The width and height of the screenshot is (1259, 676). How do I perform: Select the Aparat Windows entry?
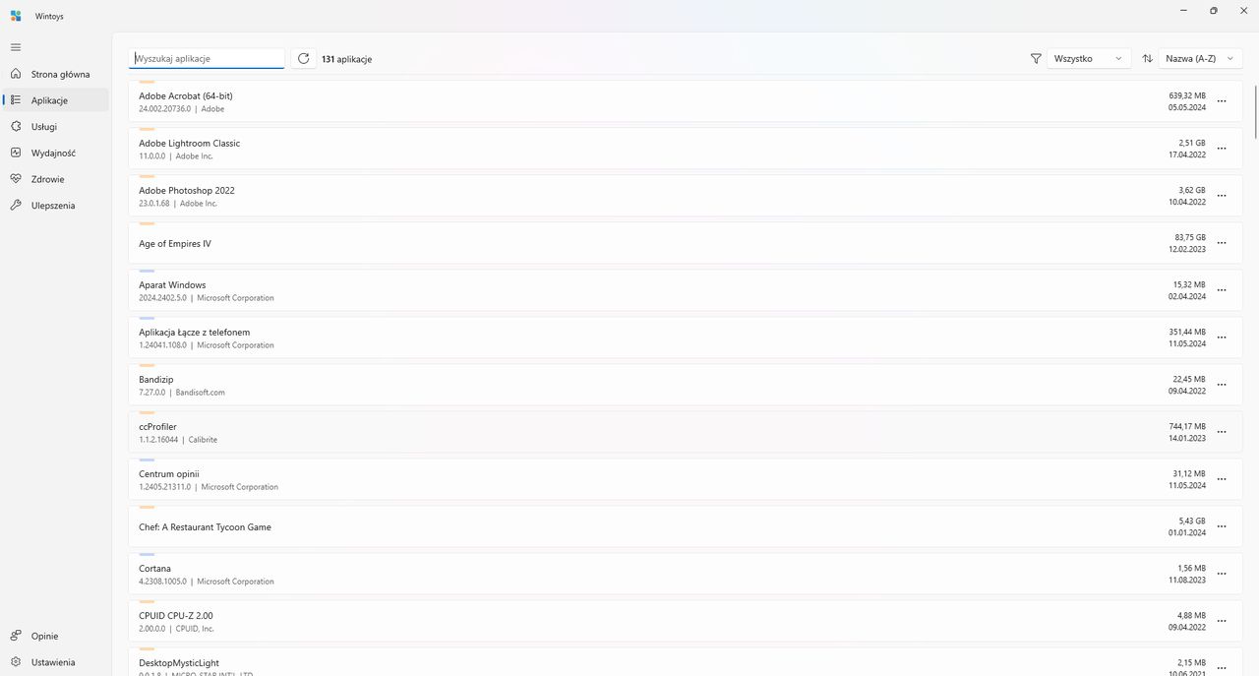click(686, 290)
